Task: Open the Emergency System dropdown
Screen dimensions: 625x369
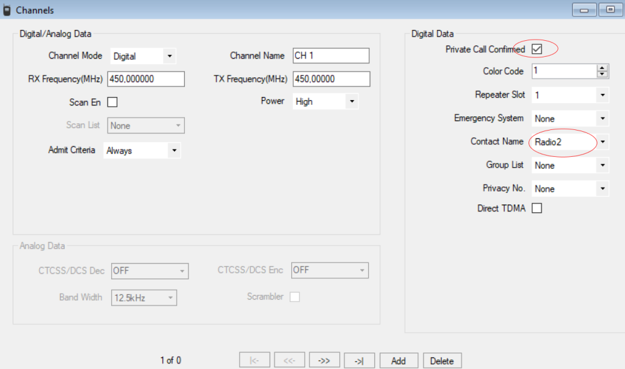Action: click(602, 118)
